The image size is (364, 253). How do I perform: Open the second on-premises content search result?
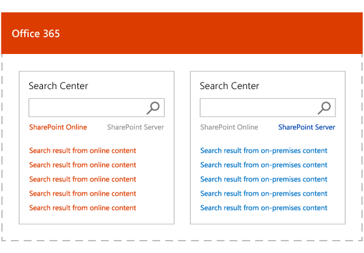[x=264, y=165]
